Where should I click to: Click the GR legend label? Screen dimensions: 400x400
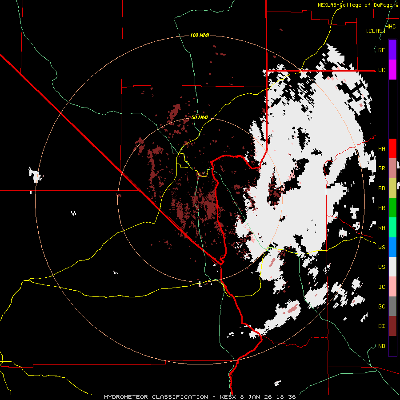point(381,168)
